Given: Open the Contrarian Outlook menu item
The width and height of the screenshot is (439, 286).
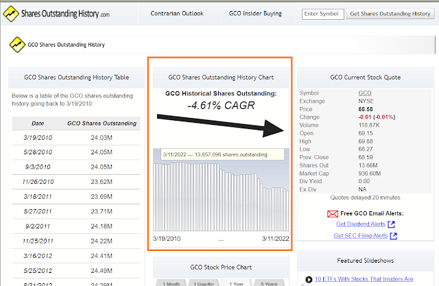Looking at the screenshot, I should [177, 14].
